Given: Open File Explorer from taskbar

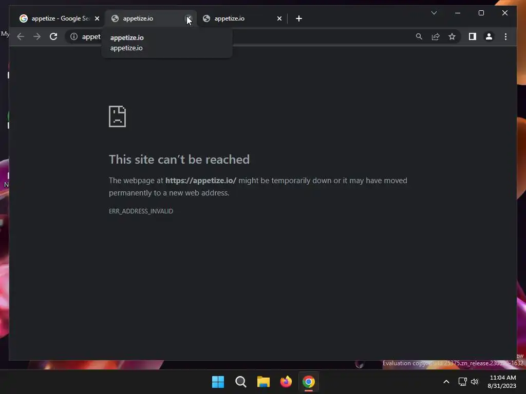Looking at the screenshot, I should click(264, 382).
